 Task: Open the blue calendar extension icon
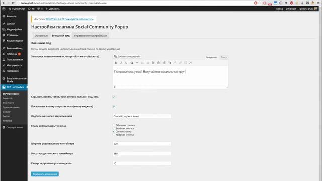(x=275, y=3)
